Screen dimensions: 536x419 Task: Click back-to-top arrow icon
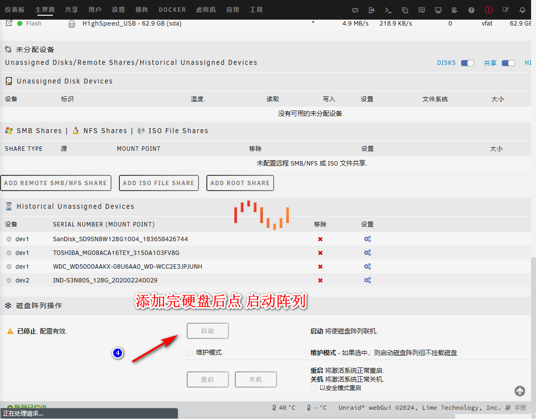(x=520, y=391)
